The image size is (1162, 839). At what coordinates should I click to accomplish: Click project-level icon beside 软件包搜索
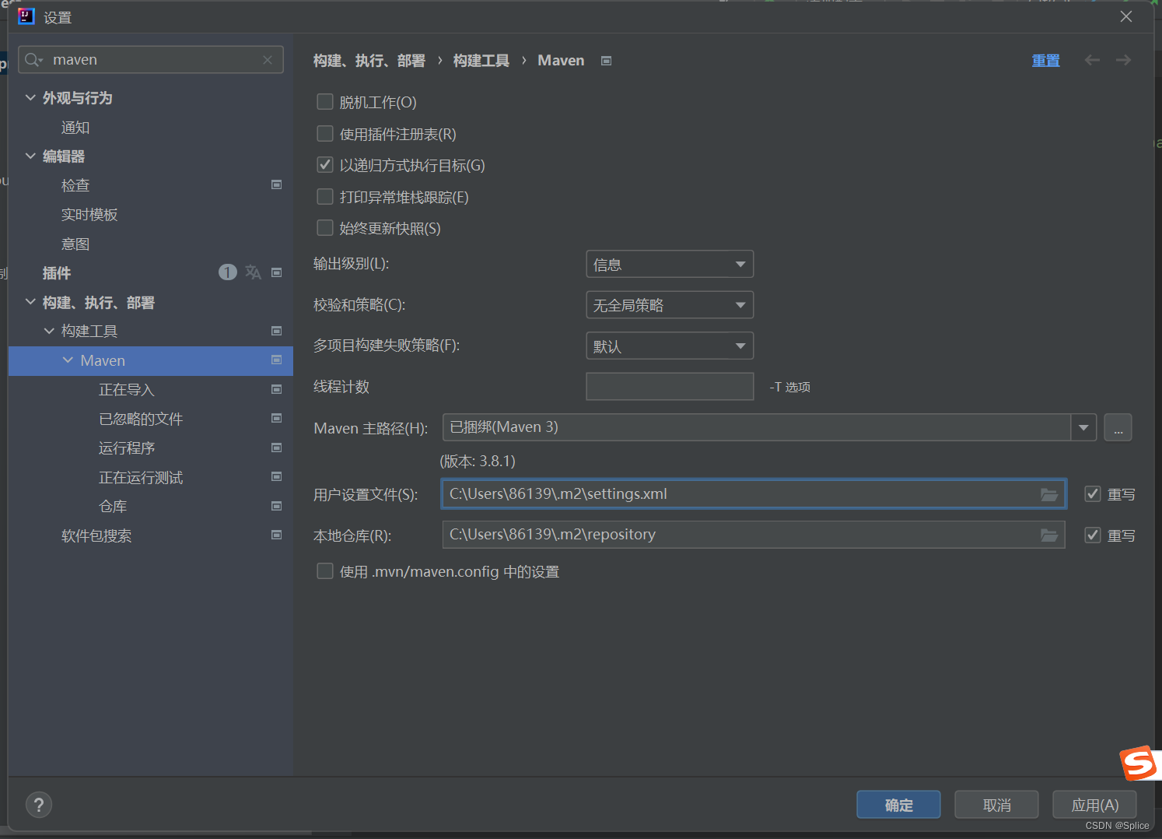tap(276, 535)
